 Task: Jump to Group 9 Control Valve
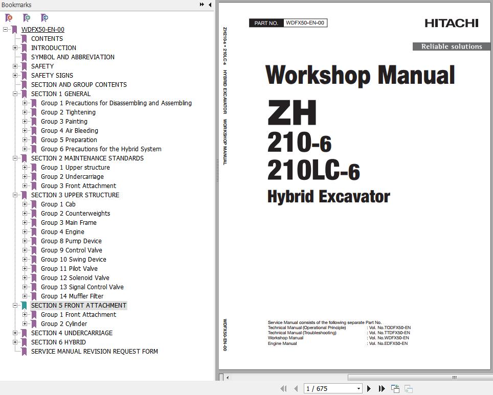pos(72,250)
